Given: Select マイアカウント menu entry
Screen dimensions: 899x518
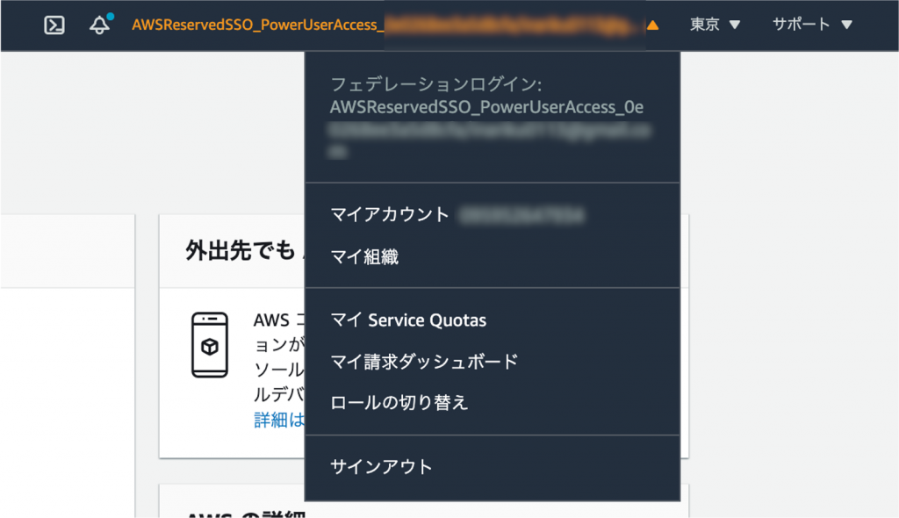Looking at the screenshot, I should 390,214.
